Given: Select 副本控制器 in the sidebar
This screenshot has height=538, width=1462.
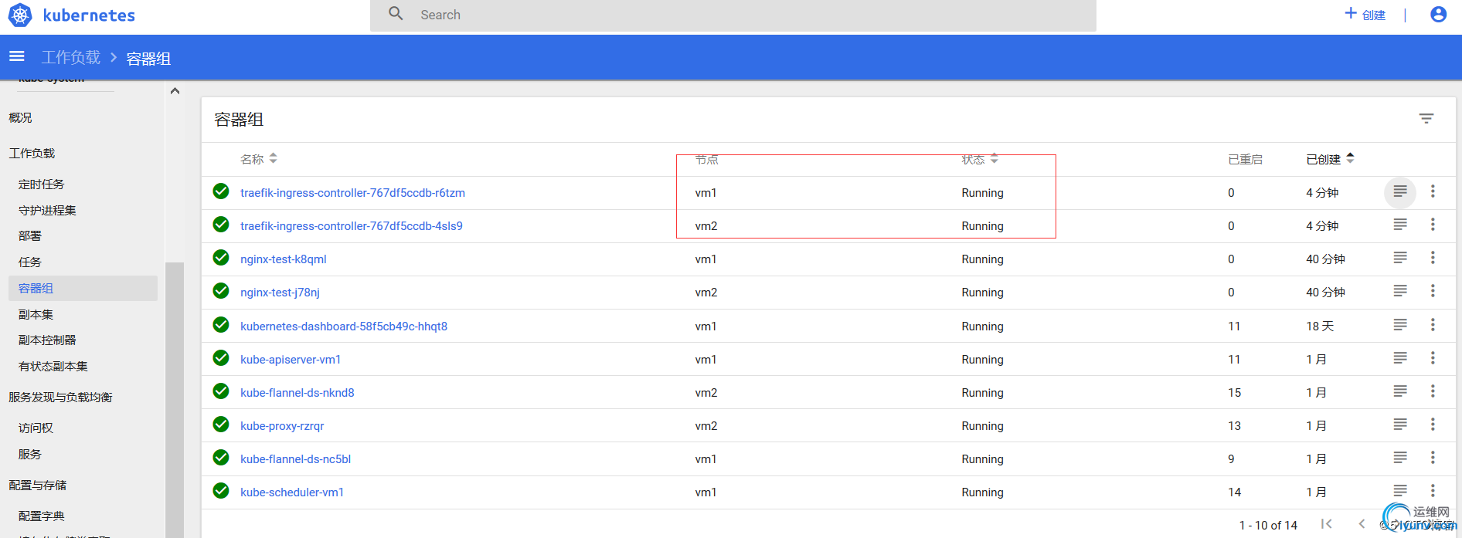Looking at the screenshot, I should (x=47, y=340).
